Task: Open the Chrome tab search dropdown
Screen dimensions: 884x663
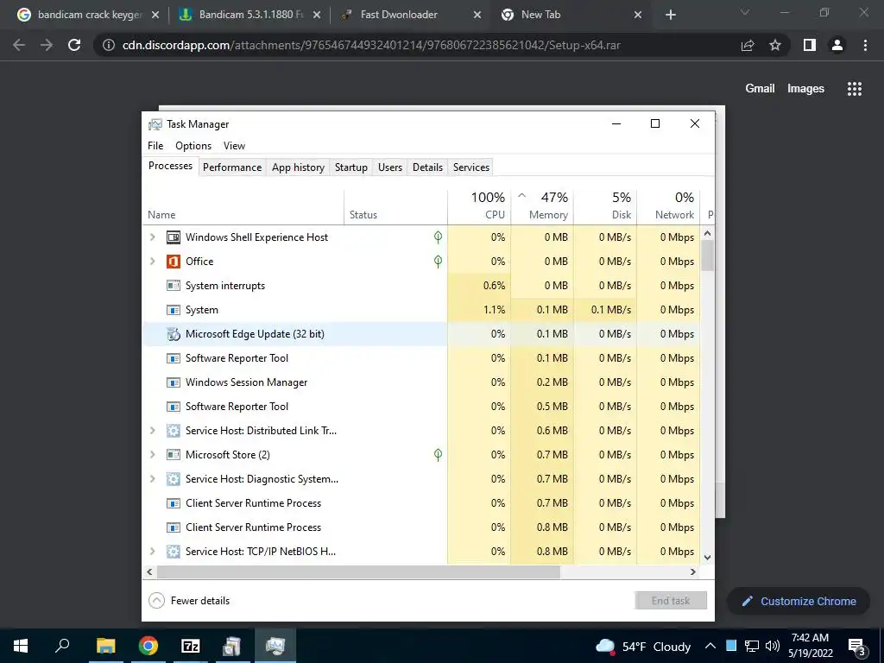Action: click(745, 12)
